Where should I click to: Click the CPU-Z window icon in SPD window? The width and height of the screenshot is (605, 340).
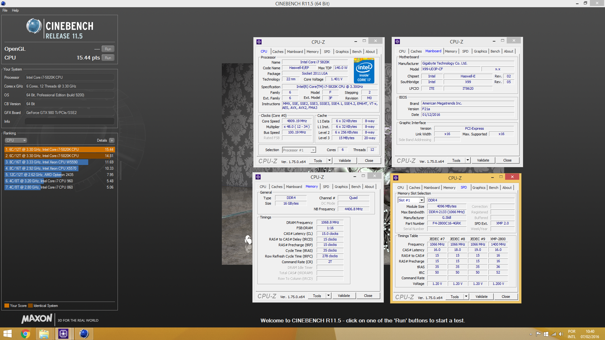point(396,178)
